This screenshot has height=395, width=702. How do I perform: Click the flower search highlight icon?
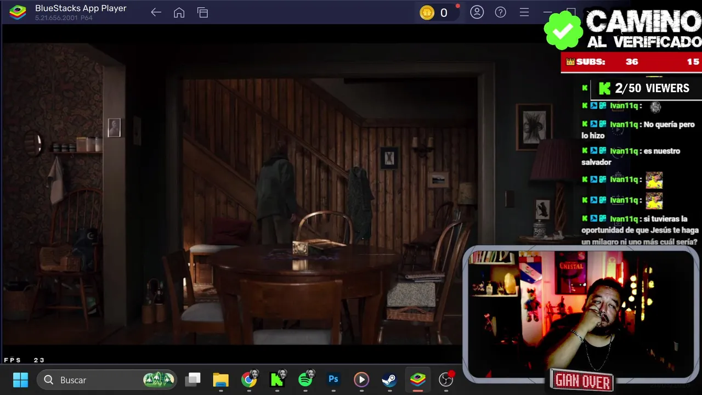[158, 379]
